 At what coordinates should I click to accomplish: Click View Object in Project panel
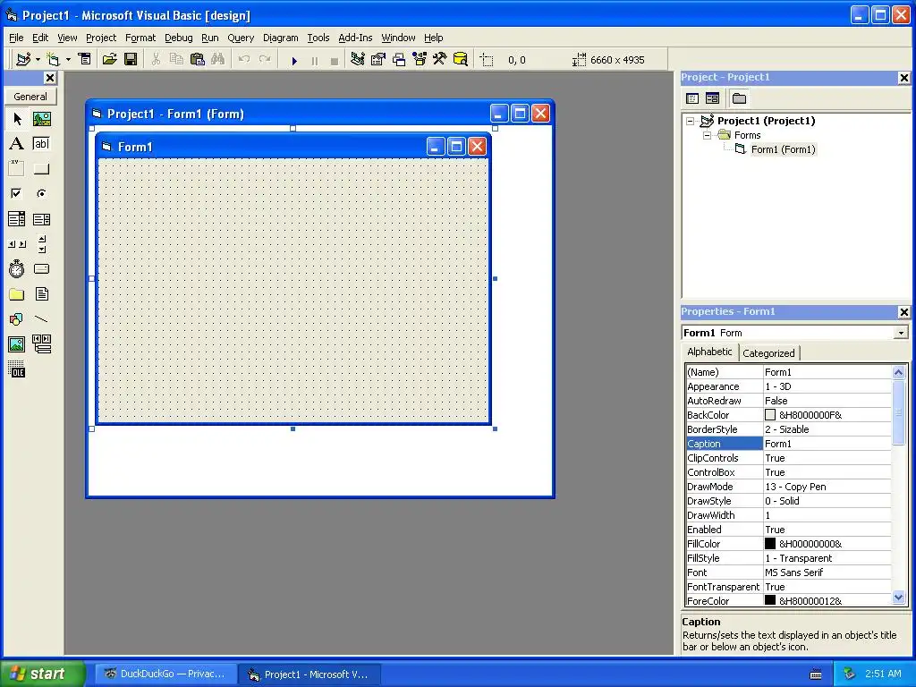click(x=713, y=98)
